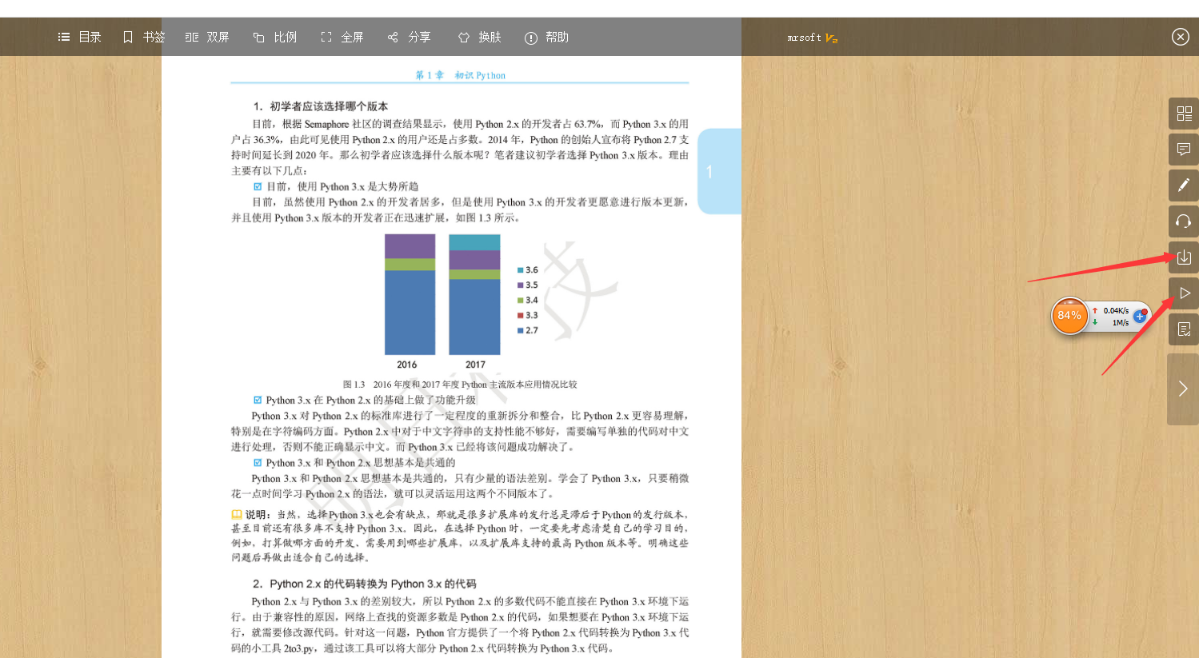This screenshot has width=1199, height=658.
Task: Click the '3.6' legend entry in the chart
Action: point(528,270)
